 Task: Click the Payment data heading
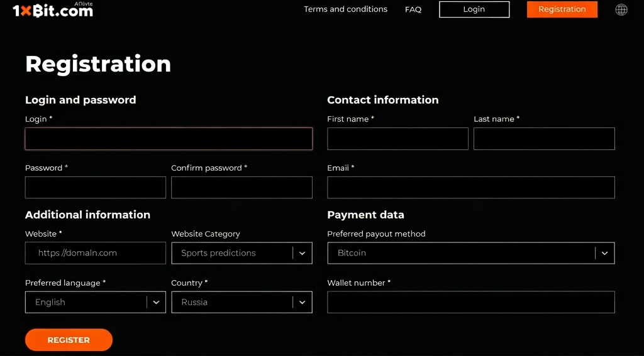[x=365, y=215]
